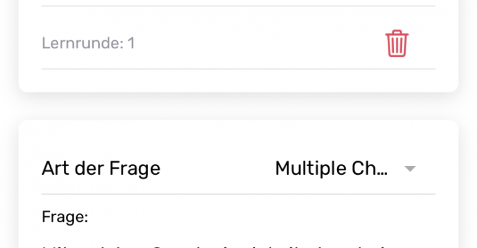This screenshot has width=477, height=248.
Task: Click the truncated Multiple Choice text
Action: point(331,168)
